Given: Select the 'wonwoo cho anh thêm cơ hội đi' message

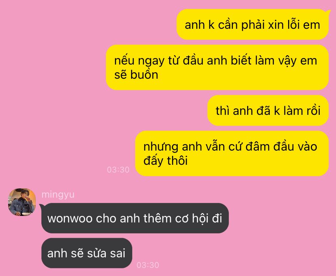Looking at the screenshot, I should [x=135, y=218].
